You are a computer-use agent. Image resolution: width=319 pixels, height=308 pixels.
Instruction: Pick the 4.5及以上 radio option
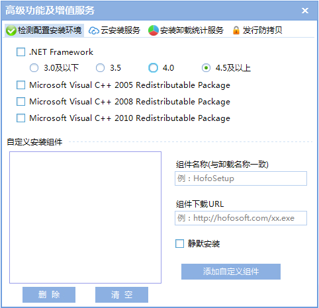click(206, 68)
